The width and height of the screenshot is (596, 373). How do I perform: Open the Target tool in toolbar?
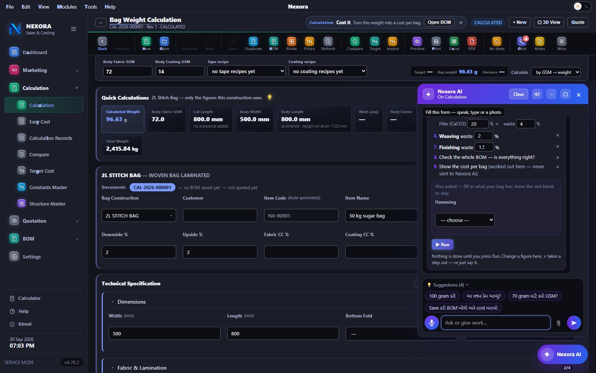point(375,44)
